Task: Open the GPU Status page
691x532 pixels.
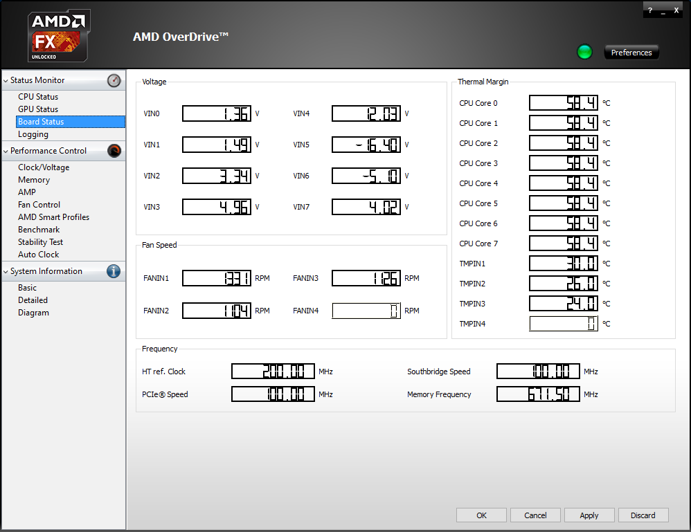Action: coord(38,109)
